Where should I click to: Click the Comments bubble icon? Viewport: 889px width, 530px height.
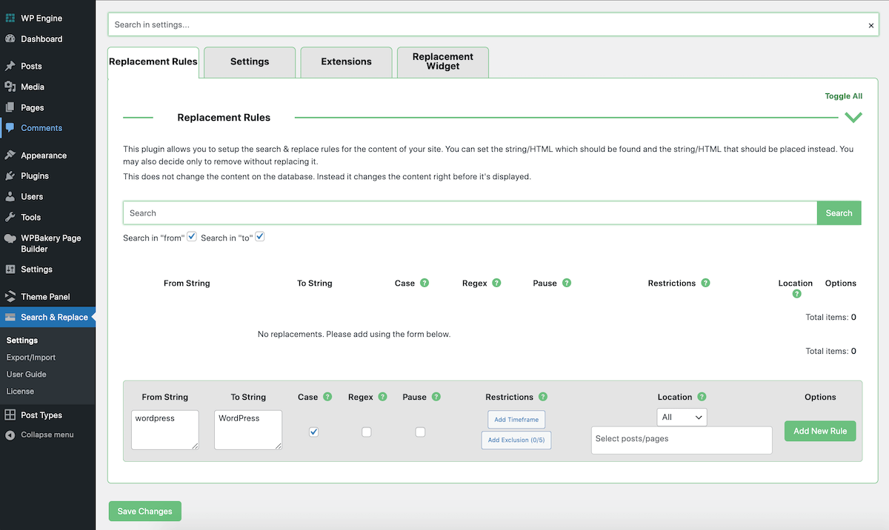coord(10,128)
